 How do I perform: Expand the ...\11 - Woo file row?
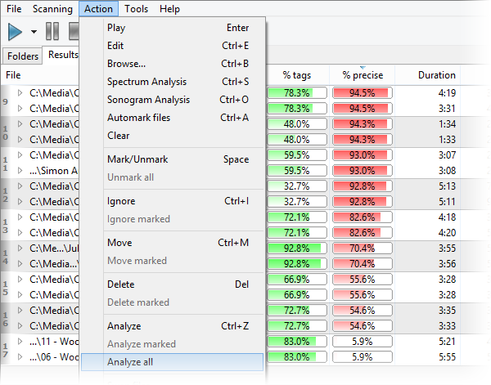point(21,342)
